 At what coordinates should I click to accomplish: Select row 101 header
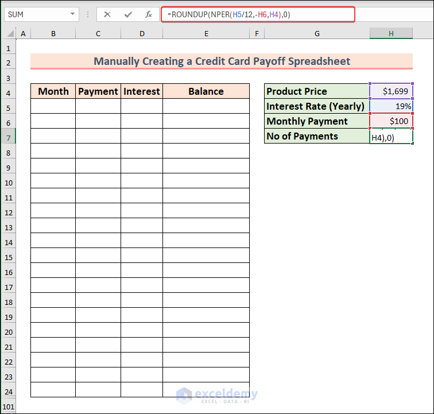[x=8, y=407]
